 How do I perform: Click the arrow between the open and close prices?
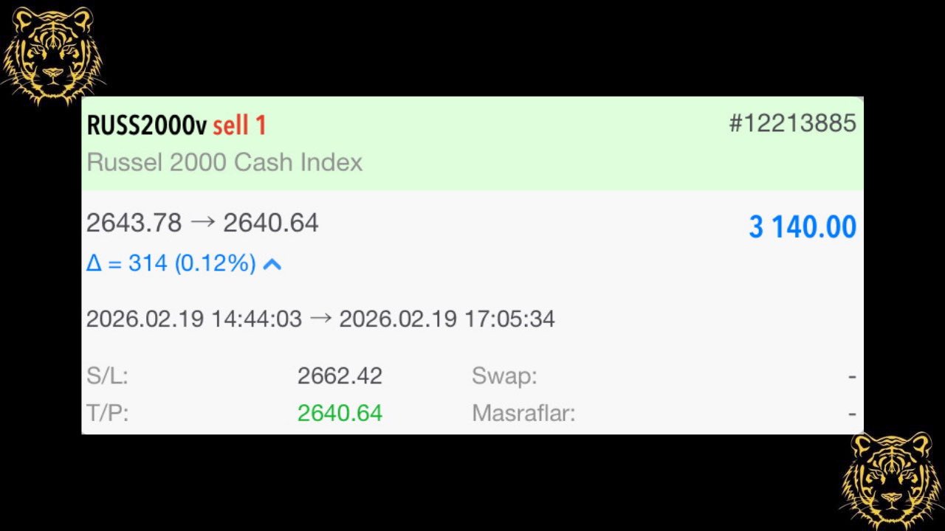click(202, 223)
